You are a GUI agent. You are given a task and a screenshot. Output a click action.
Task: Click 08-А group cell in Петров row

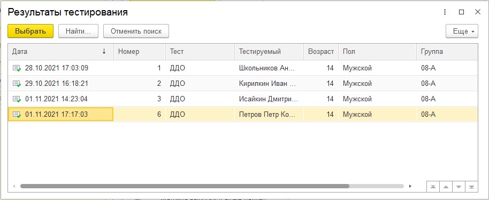pos(447,115)
